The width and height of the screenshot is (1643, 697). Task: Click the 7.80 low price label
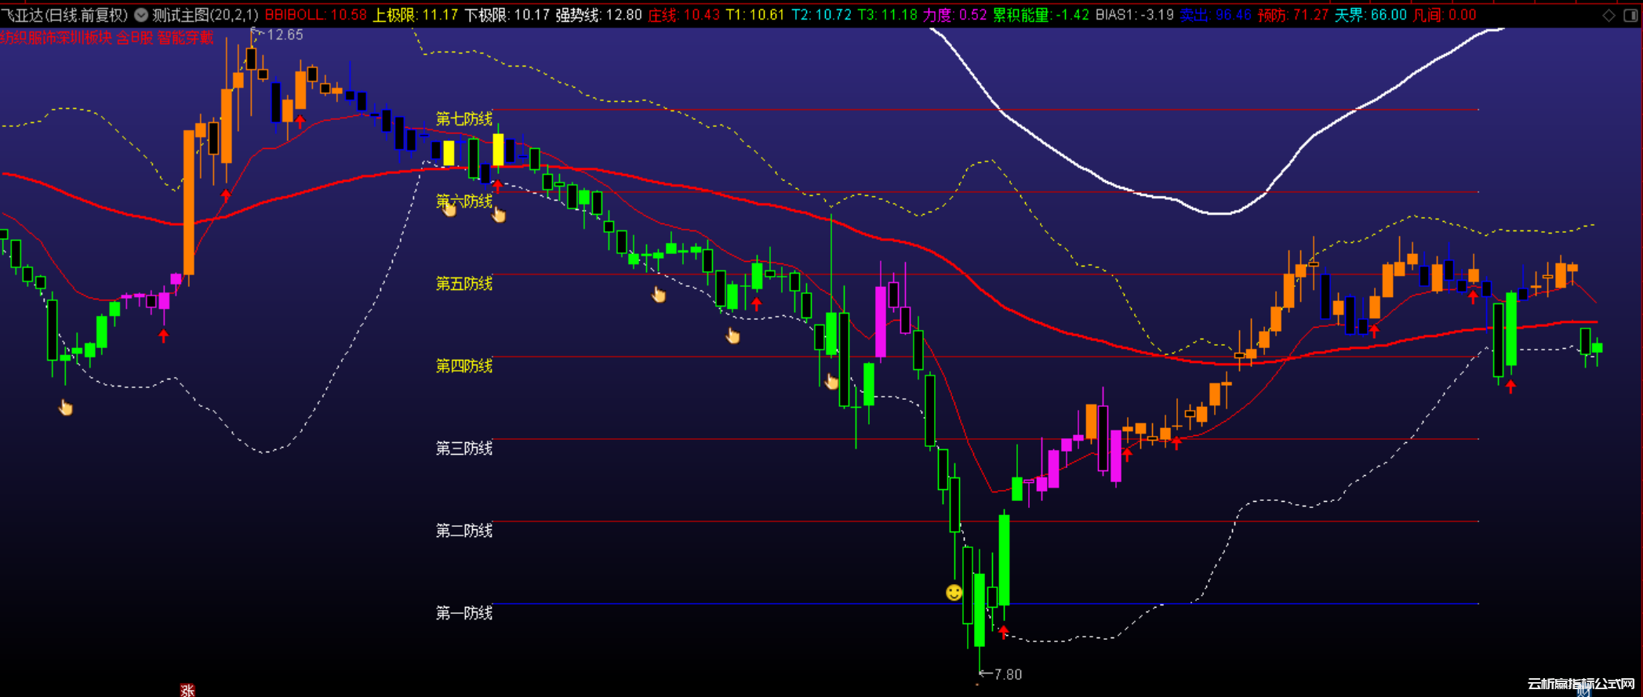pos(1008,674)
